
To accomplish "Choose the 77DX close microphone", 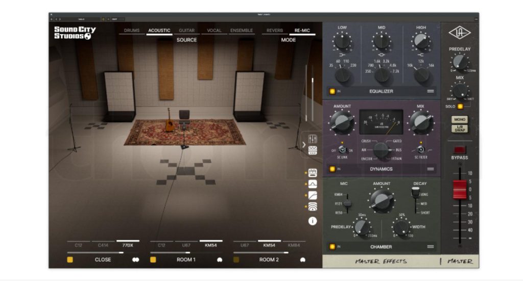I will click(x=128, y=245).
